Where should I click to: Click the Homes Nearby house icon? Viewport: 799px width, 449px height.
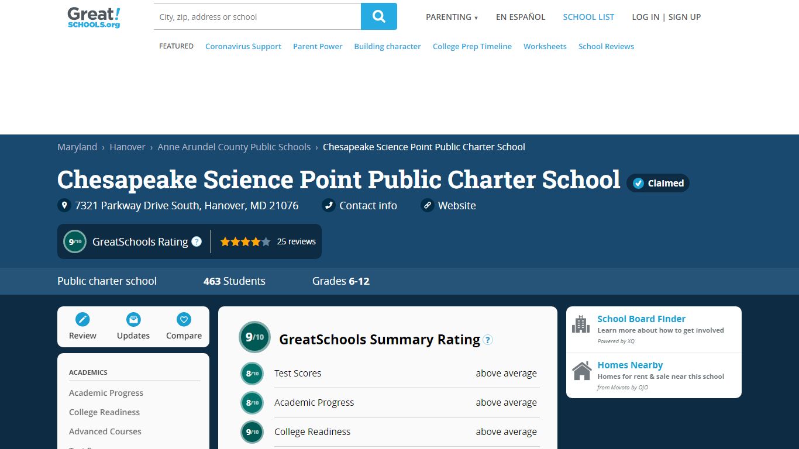click(x=581, y=371)
